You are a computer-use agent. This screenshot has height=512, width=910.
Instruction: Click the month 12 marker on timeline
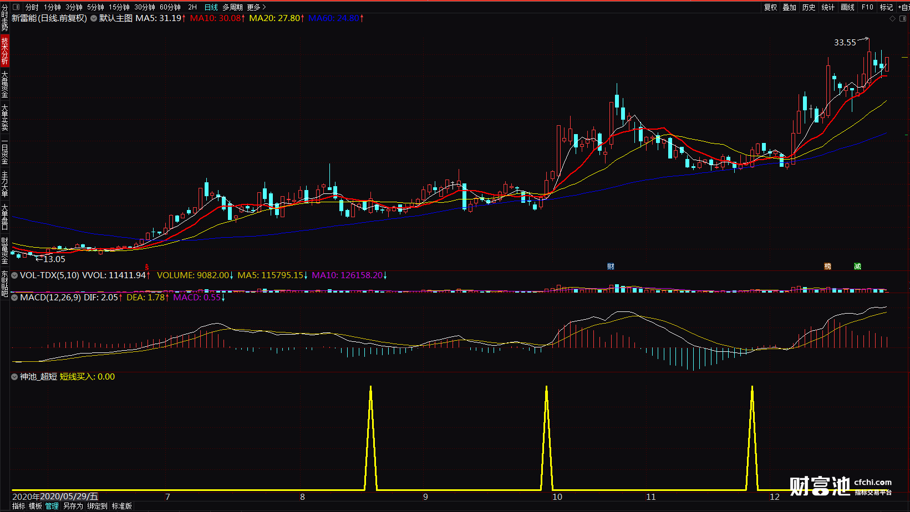775,497
